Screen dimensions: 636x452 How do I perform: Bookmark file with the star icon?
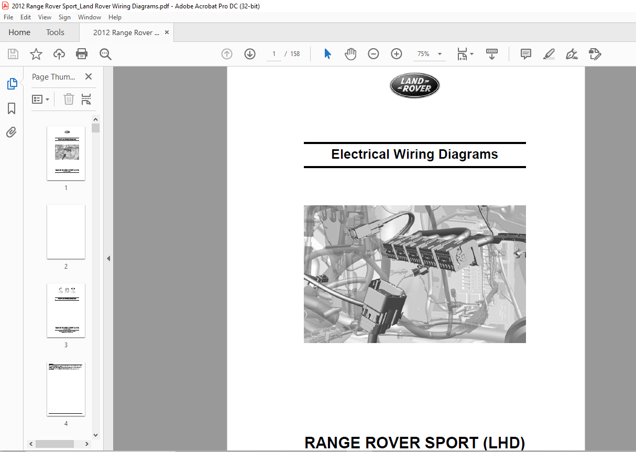point(36,54)
